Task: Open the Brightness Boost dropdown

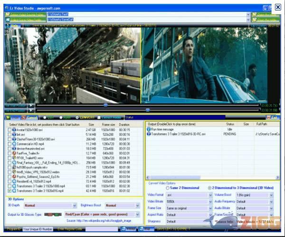Action: point(138,206)
